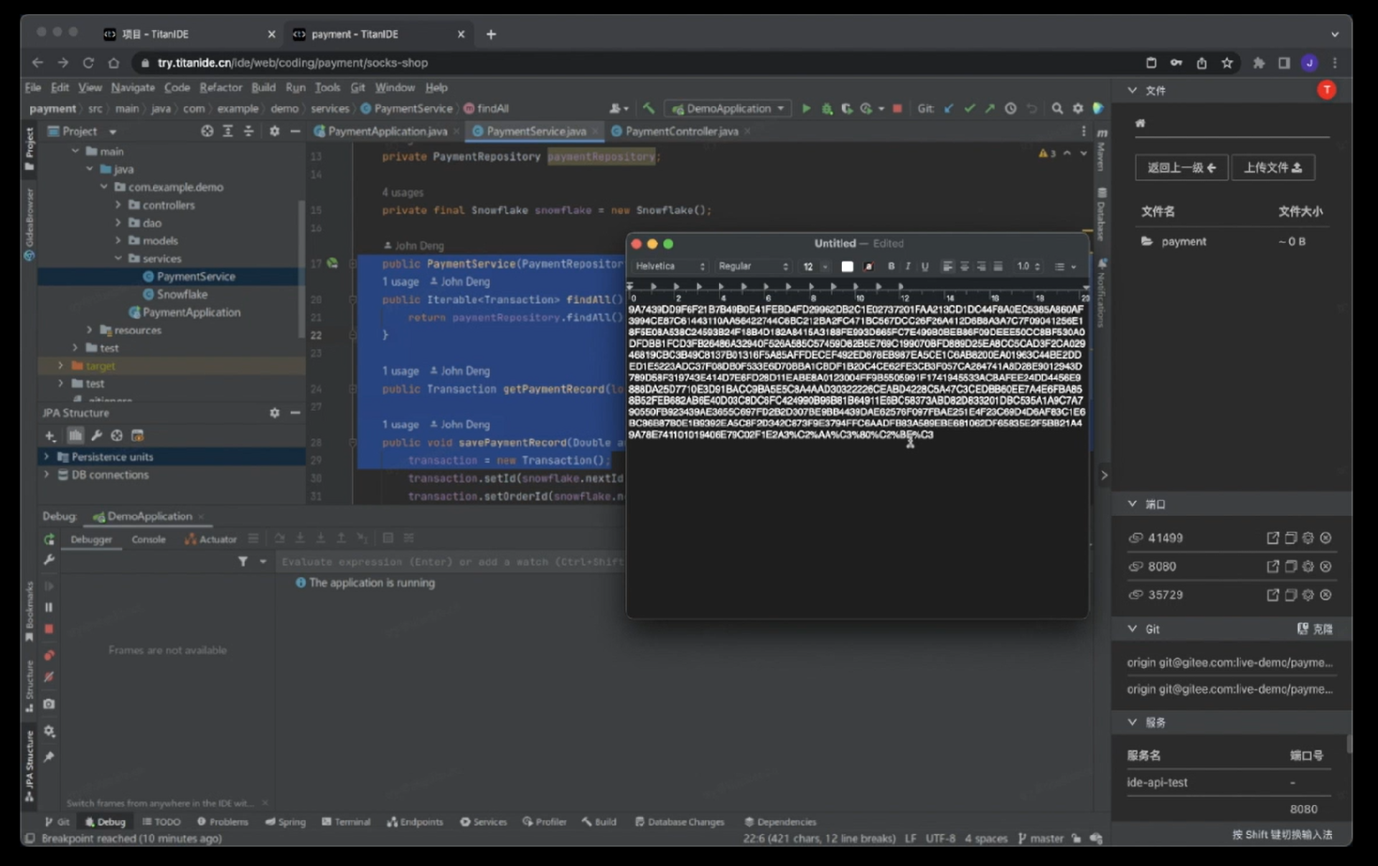Open the Refactor menu
This screenshot has height=866, width=1378.
pyautogui.click(x=220, y=88)
